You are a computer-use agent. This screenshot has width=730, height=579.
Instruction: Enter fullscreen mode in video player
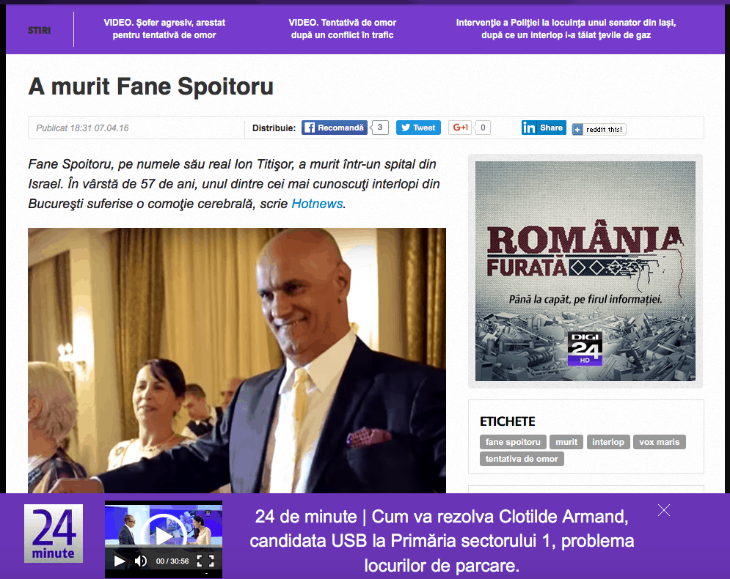coord(205,561)
